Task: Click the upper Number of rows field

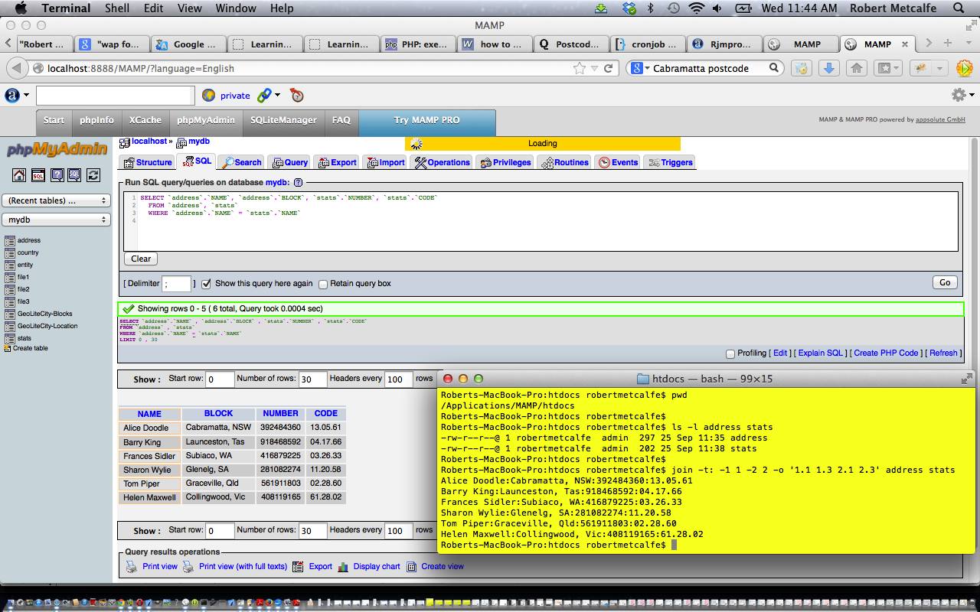Action: 312,379
